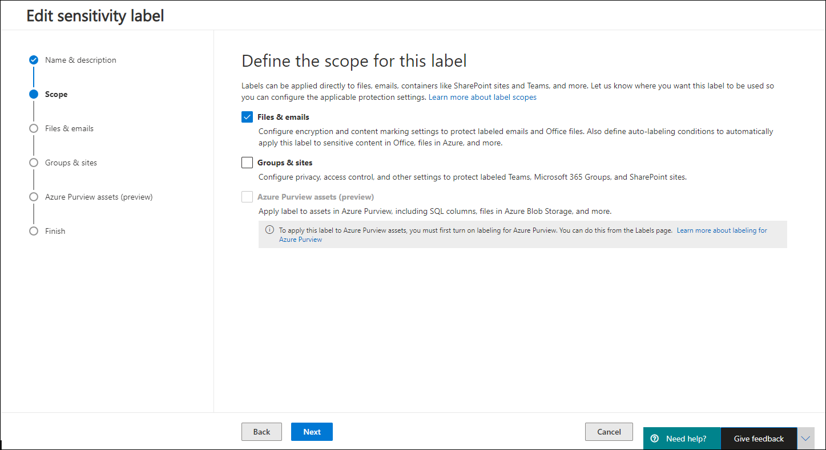Image resolution: width=826 pixels, height=450 pixels.
Task: Open Learn more about label scopes link
Action: (x=482, y=97)
